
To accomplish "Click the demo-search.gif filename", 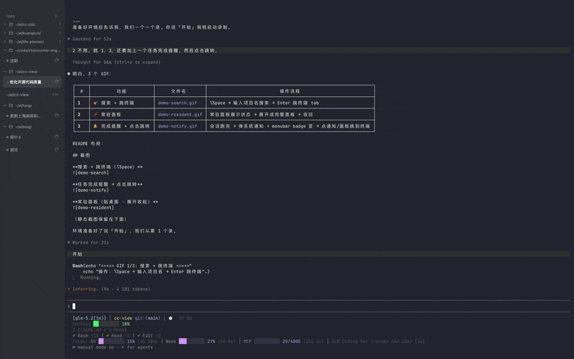I will pyautogui.click(x=177, y=103).
